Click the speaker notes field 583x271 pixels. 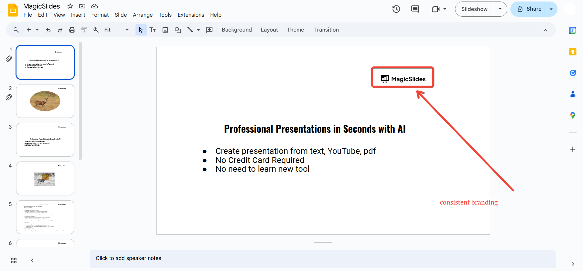[x=323, y=259]
